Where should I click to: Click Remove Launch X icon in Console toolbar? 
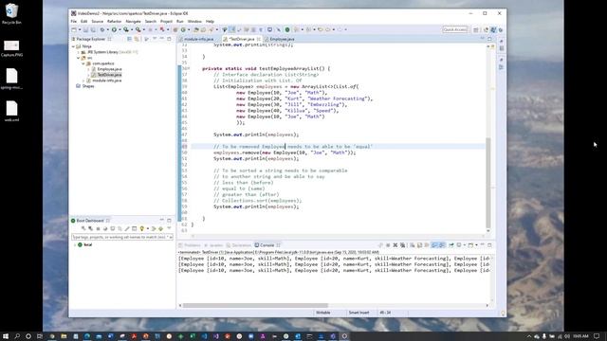pyautogui.click(x=395, y=245)
